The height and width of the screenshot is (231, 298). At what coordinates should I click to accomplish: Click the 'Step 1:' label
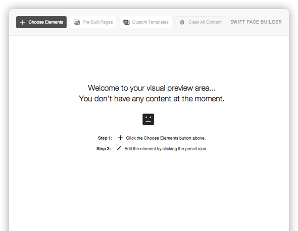click(105, 138)
